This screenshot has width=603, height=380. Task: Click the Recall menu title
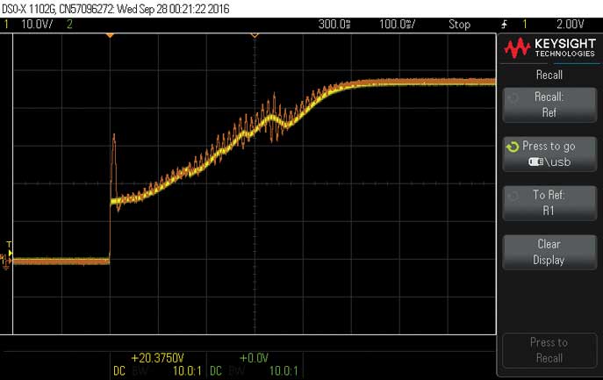(x=549, y=75)
